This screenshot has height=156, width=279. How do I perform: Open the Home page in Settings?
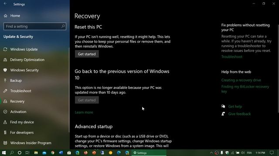coord(15,16)
